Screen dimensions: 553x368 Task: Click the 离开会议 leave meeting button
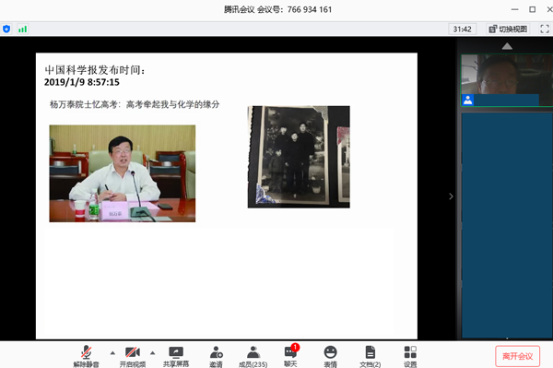[517, 356]
